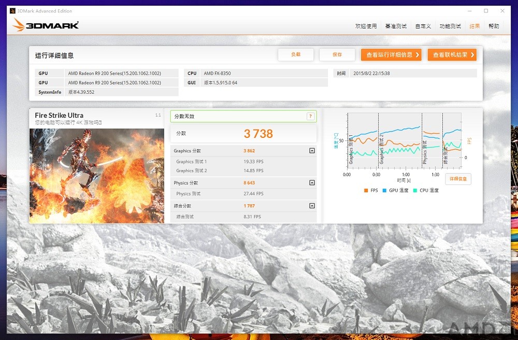Click the 分数无效 label
Screen dimensions: 518x340
point(184,116)
